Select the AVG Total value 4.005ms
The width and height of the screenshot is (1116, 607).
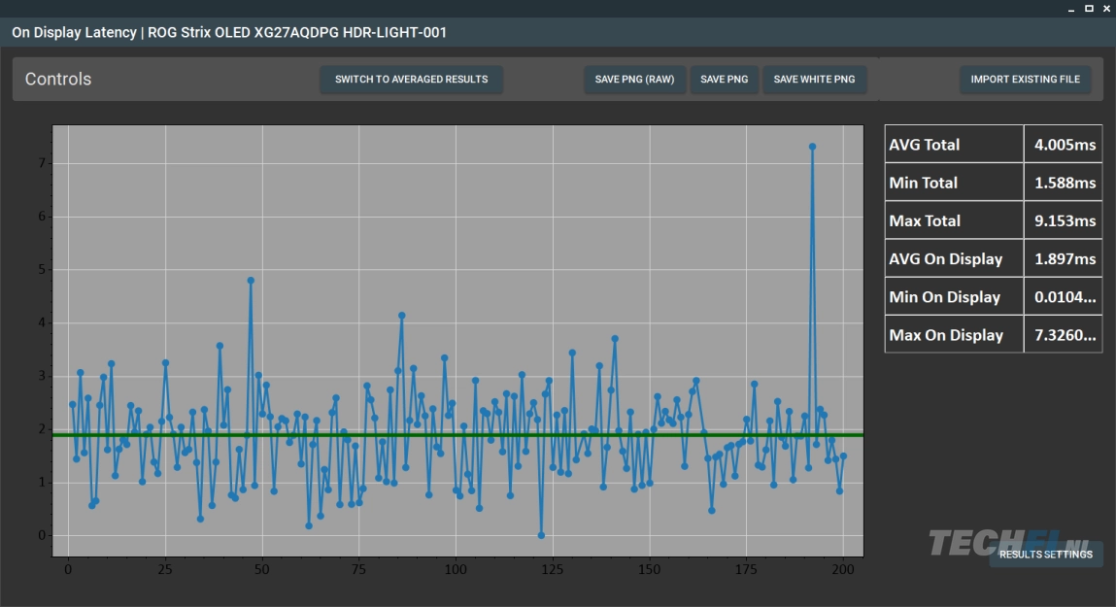click(1064, 145)
